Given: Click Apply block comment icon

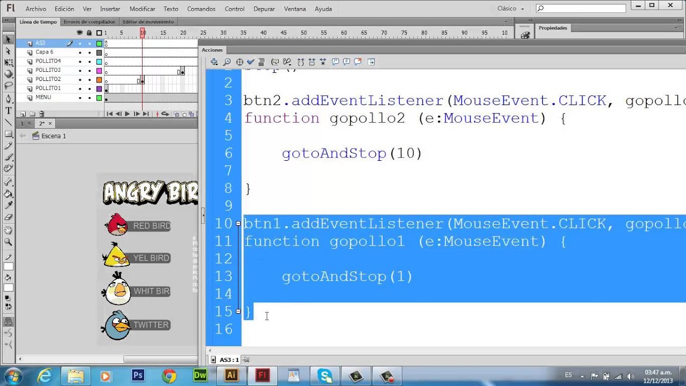Looking at the screenshot, I should click(335, 62).
